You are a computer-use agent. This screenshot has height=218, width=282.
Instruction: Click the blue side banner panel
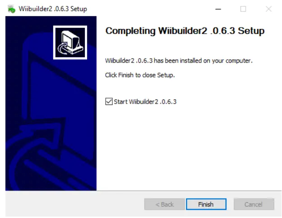[x=51, y=103]
